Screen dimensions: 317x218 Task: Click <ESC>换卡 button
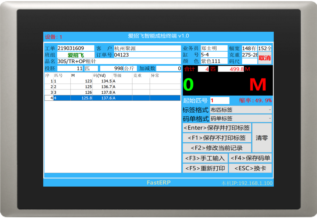(x=250, y=168)
